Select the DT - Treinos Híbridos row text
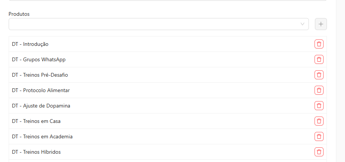 point(36,152)
